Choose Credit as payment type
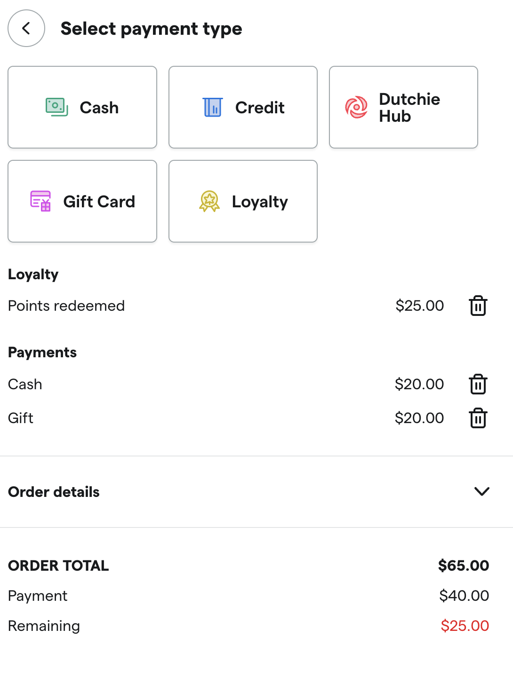513x692 pixels. point(243,107)
